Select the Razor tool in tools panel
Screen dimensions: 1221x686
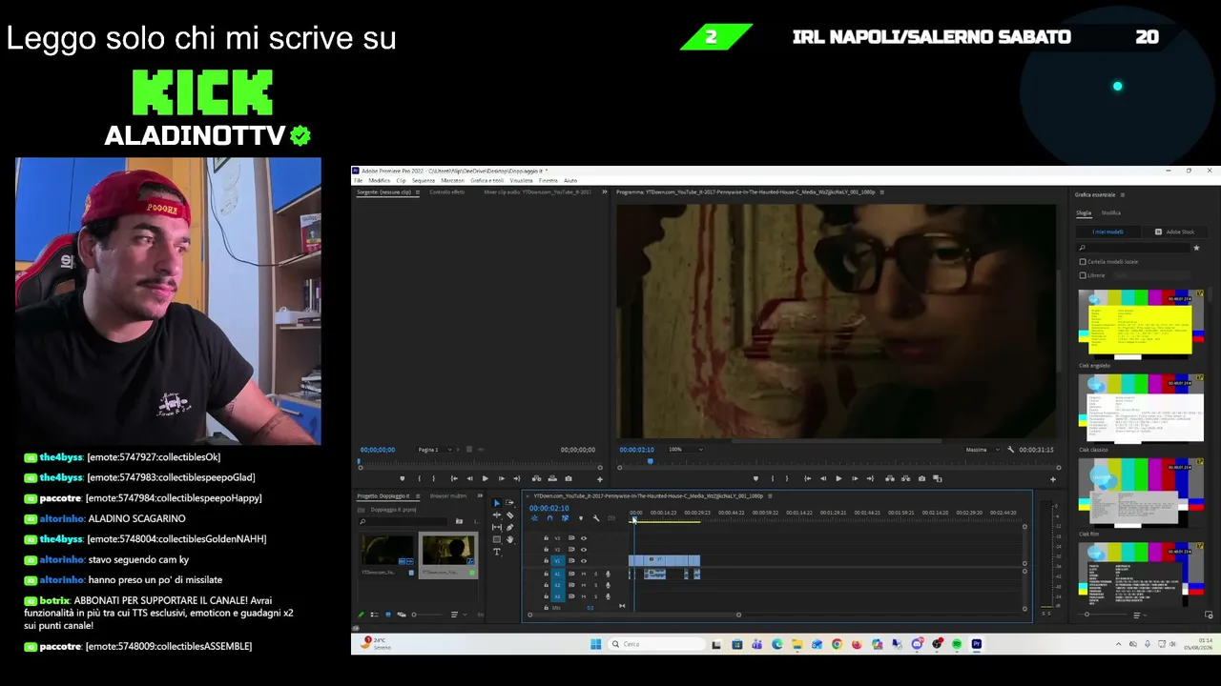click(x=509, y=515)
